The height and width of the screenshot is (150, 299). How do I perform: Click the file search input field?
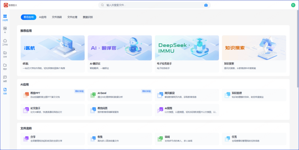(152, 5)
